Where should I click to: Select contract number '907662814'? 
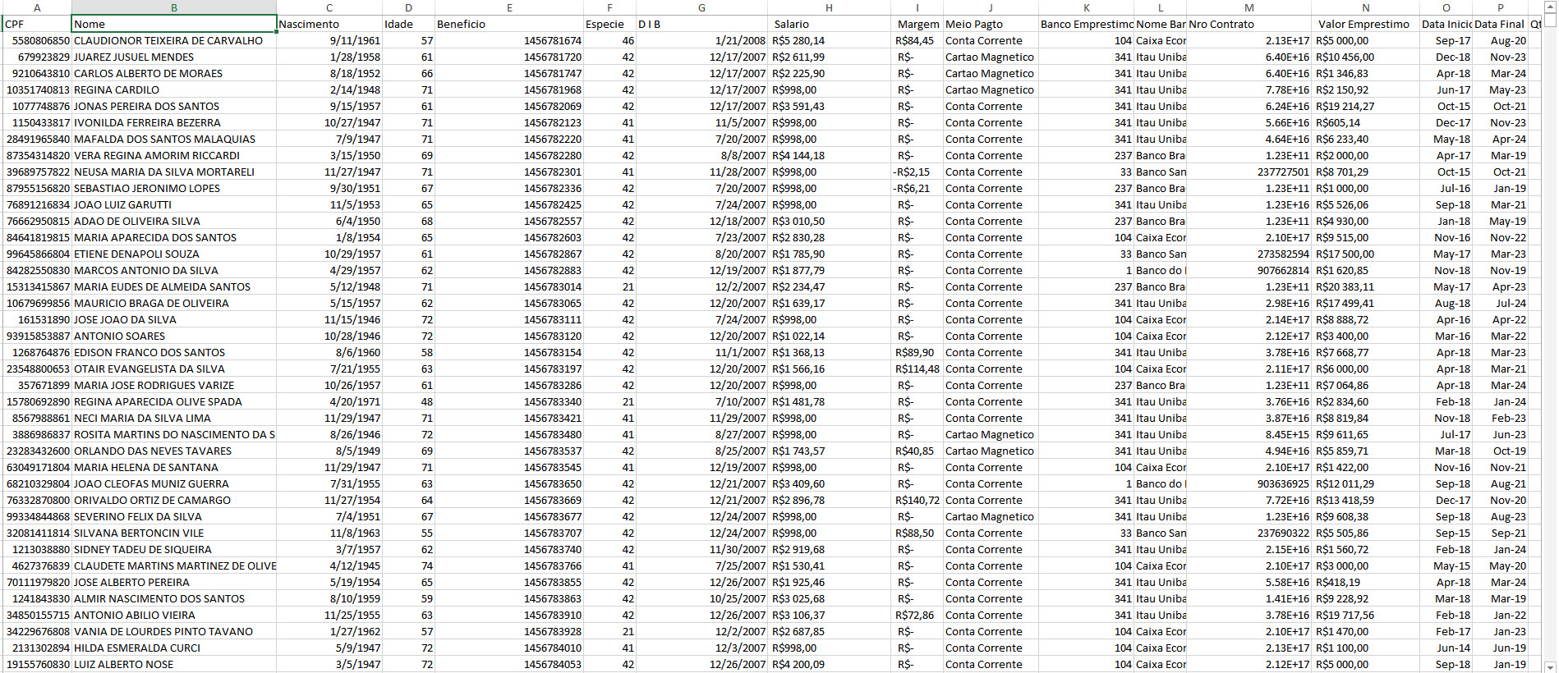(x=1283, y=270)
